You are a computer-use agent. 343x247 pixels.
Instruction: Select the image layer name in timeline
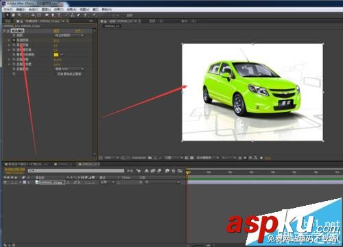coord(52,183)
